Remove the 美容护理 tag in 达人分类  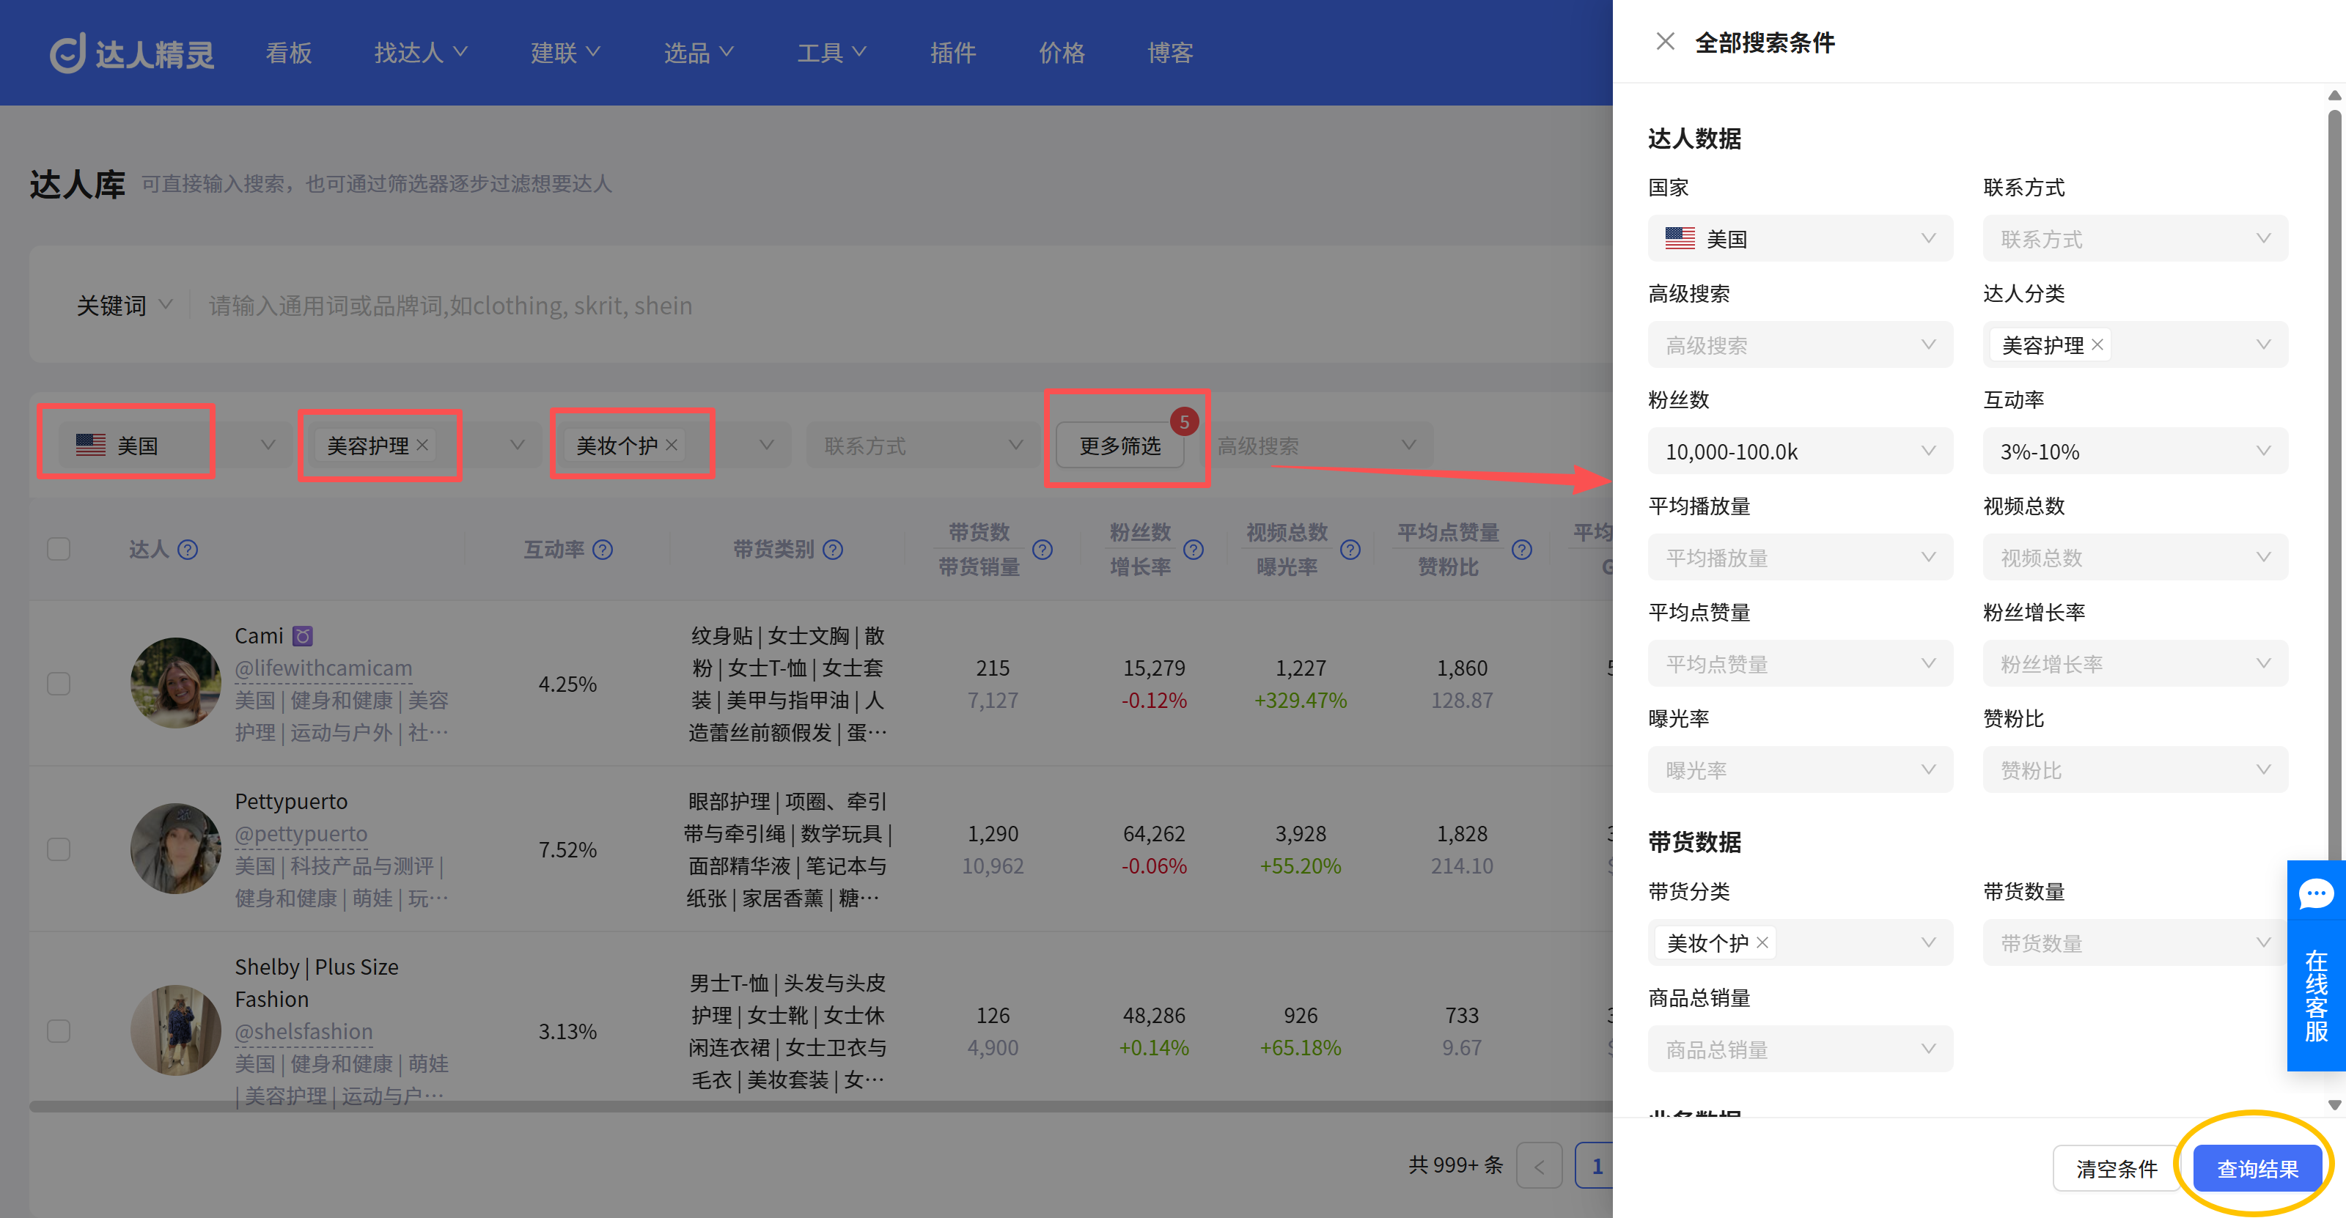coord(2097,345)
